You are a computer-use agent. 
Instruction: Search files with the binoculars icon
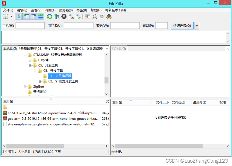point(109,16)
